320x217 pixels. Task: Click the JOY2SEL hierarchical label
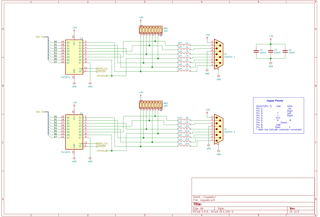pos(102,151)
